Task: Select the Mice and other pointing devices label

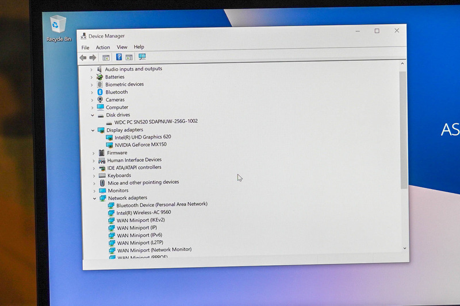Action: pyautogui.click(x=143, y=183)
